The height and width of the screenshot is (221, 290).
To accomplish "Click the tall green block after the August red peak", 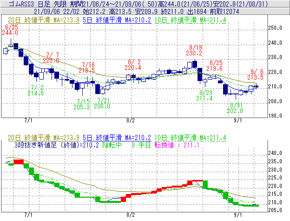I will pos(205,185).
